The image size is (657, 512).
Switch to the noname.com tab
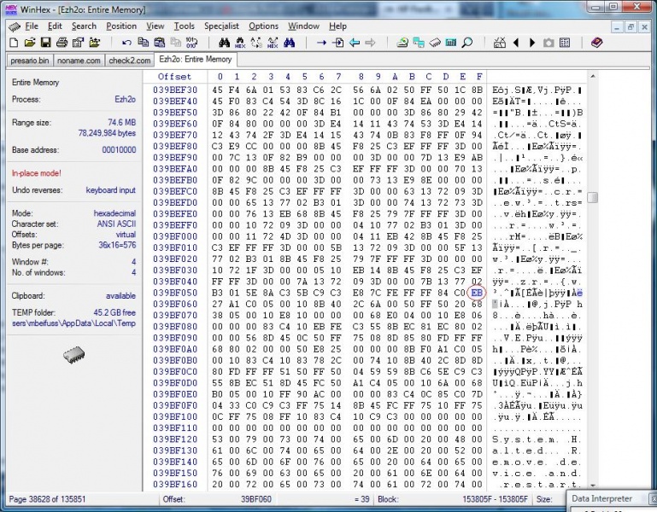79,61
